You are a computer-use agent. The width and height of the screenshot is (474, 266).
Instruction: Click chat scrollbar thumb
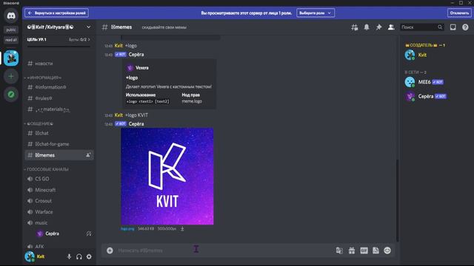click(x=397, y=200)
